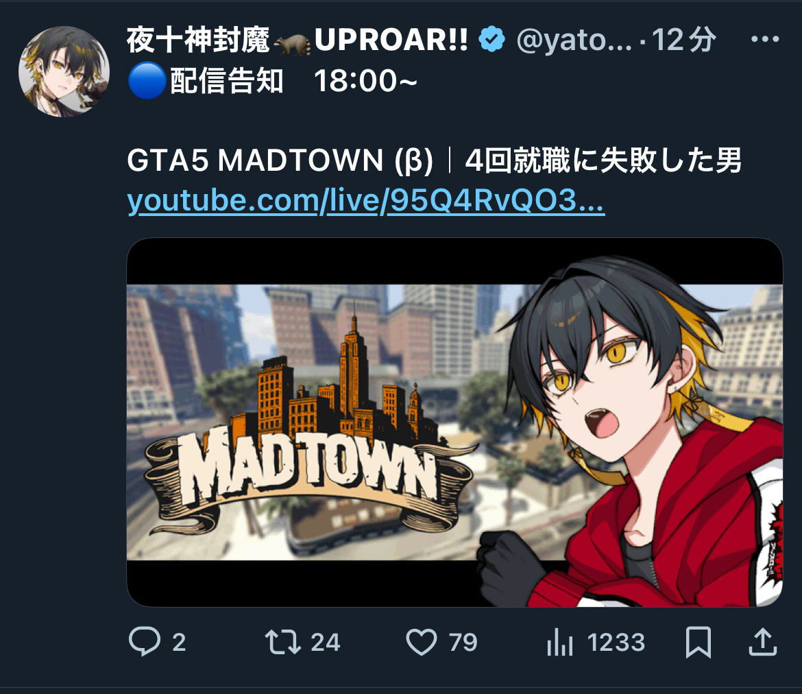Screen dimensions: 802x694
Task: Open the youtube.com/live link
Action: (366, 200)
